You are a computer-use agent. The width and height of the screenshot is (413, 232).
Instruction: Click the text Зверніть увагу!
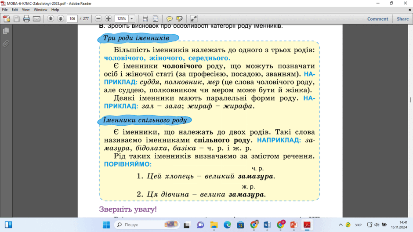pyautogui.click(x=128, y=209)
